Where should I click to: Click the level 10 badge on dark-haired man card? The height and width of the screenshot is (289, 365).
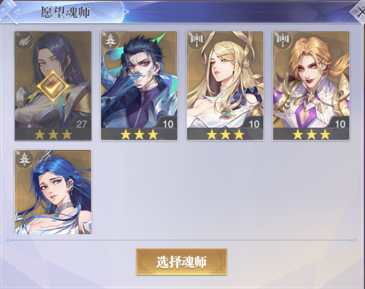coord(168,124)
